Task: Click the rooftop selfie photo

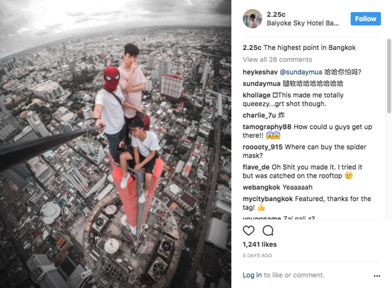Action: pyautogui.click(x=115, y=144)
